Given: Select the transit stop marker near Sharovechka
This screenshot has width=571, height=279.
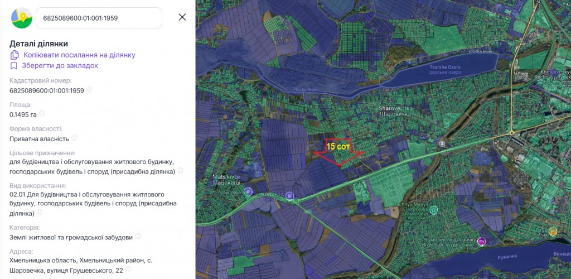Looking at the screenshot, I should click(x=442, y=145).
